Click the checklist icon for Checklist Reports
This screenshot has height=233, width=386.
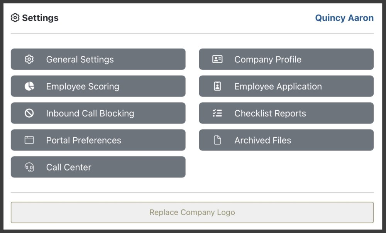pos(217,113)
